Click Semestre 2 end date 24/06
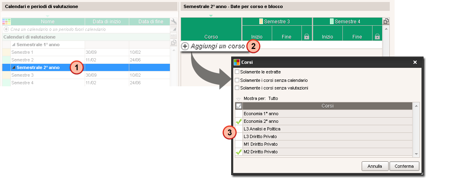The height and width of the screenshot is (181, 452). click(x=135, y=60)
